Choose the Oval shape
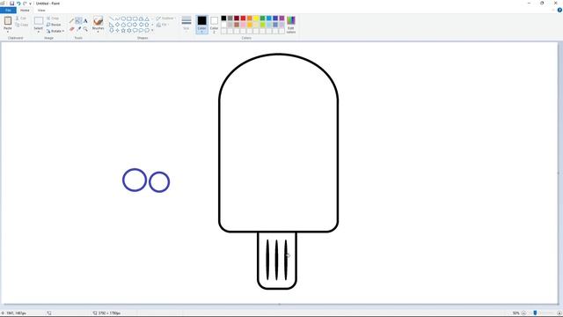Image resolution: width=563 pixels, height=317 pixels. point(123,18)
